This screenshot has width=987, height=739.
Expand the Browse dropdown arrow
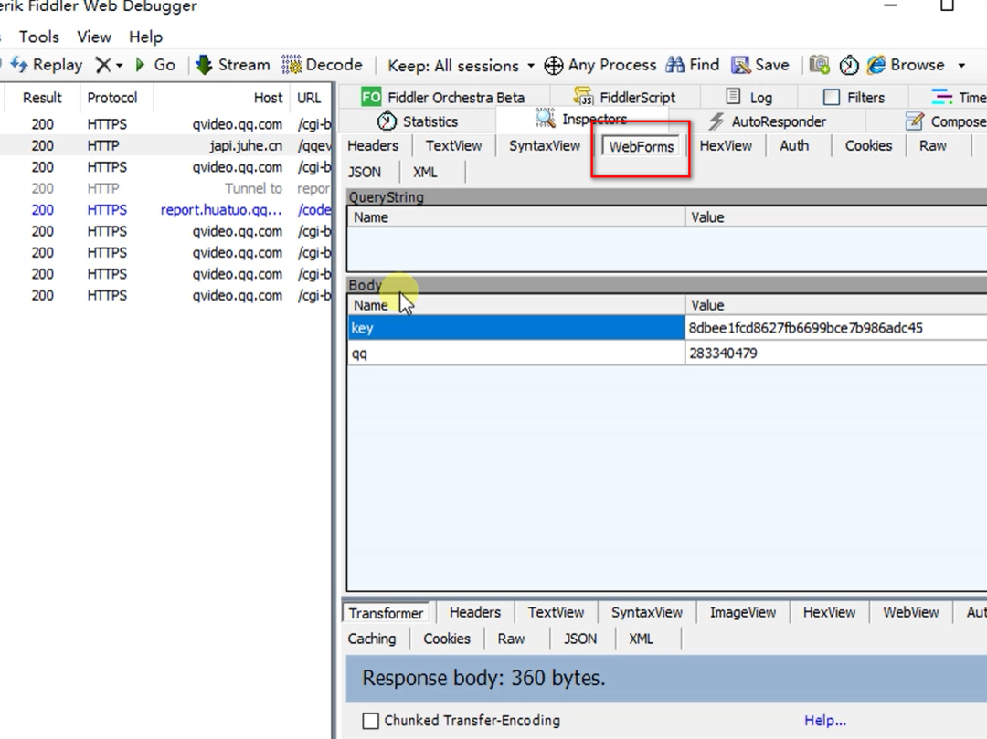[x=961, y=66]
